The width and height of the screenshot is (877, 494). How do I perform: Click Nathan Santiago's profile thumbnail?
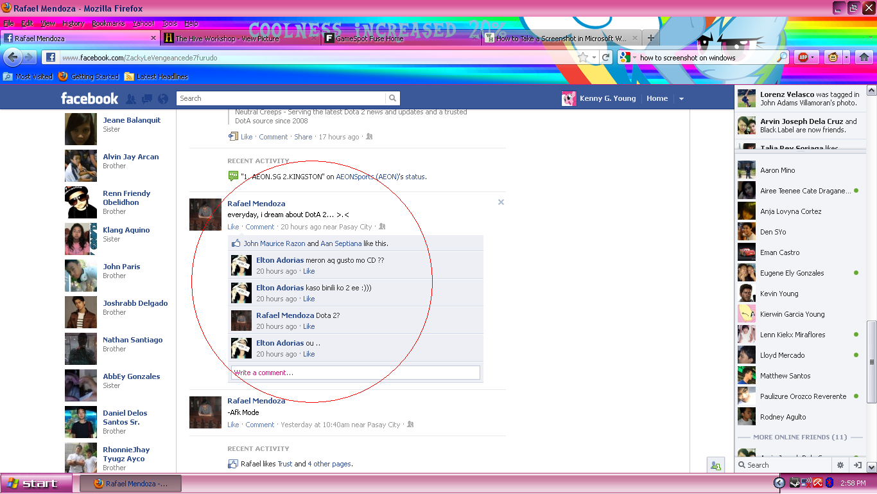pos(81,349)
